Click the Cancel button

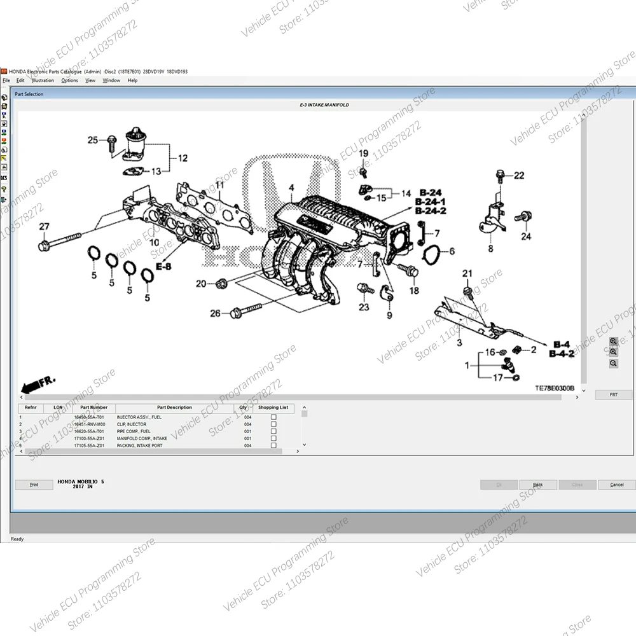[616, 485]
